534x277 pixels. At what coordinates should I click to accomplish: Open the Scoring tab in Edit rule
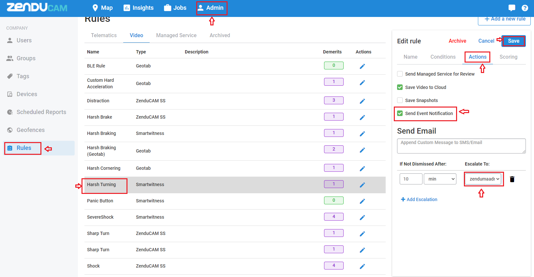click(x=509, y=57)
